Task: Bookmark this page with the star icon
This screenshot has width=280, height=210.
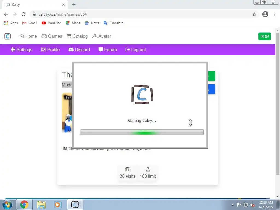Action: click(x=254, y=14)
